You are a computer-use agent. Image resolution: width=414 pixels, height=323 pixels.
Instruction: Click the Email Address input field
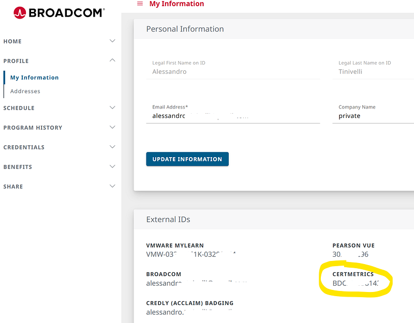tap(233, 116)
